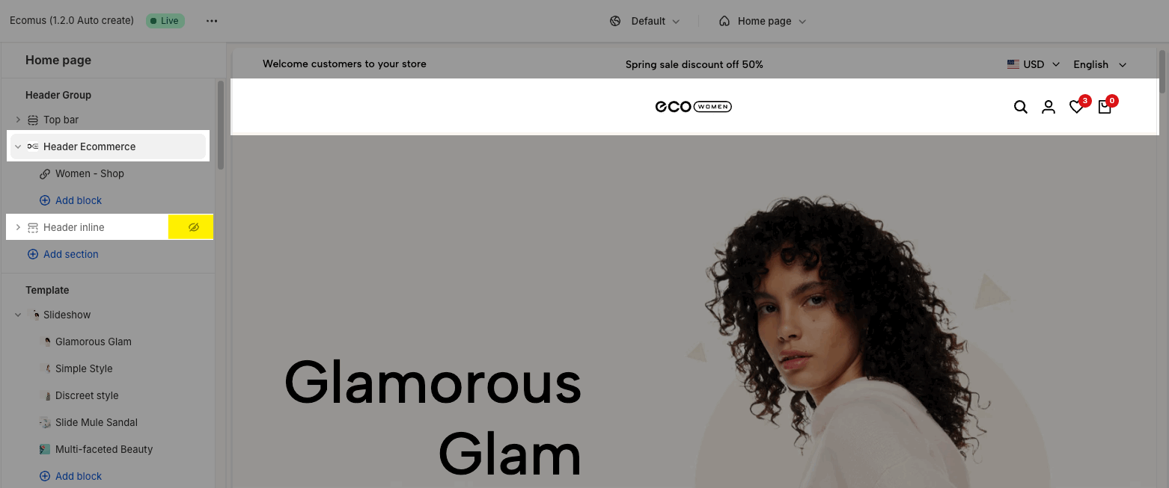This screenshot has height=488, width=1169.
Task: Click the Top bar section icon
Action: (33, 120)
